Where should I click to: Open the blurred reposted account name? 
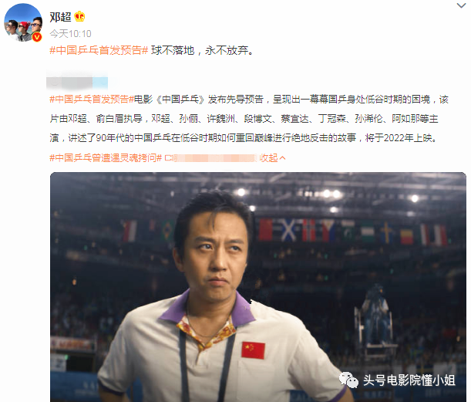[x=77, y=83]
